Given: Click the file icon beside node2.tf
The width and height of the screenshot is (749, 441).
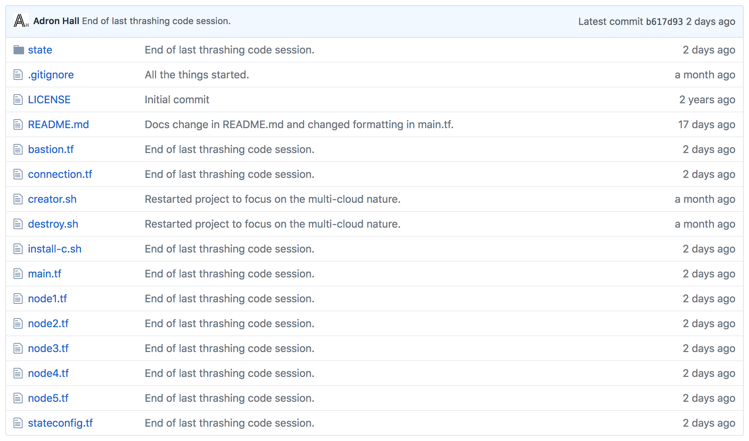Looking at the screenshot, I should pos(18,323).
